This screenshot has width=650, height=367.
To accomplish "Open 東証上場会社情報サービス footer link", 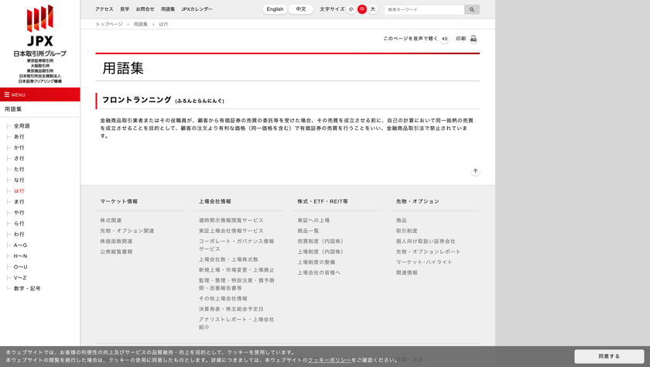I will click(231, 231).
